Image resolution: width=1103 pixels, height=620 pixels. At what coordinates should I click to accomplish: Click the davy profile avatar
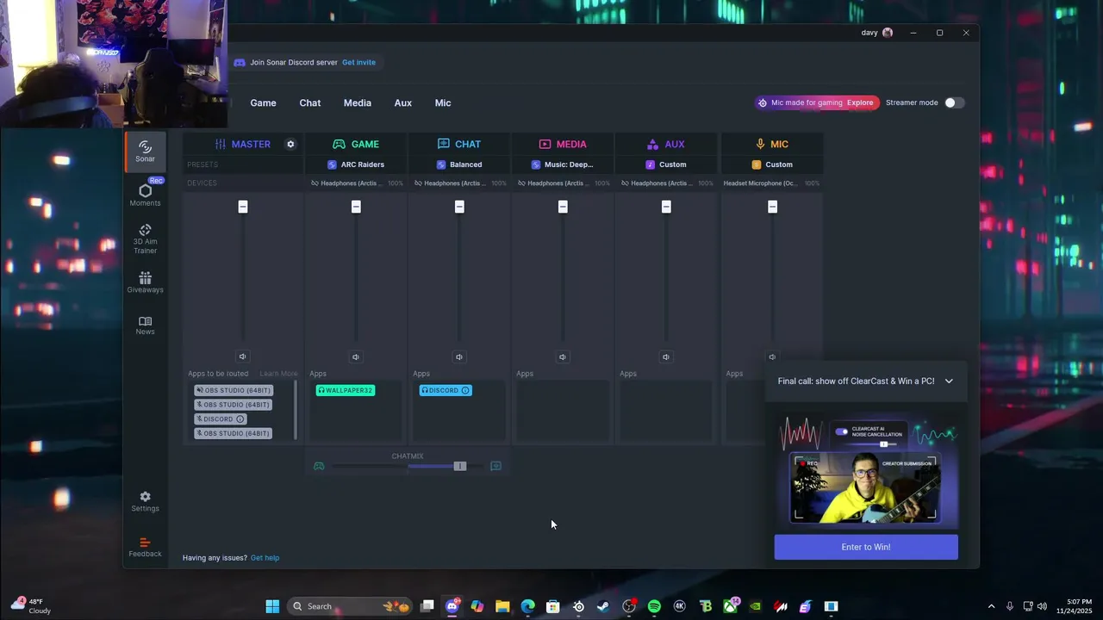tap(888, 33)
